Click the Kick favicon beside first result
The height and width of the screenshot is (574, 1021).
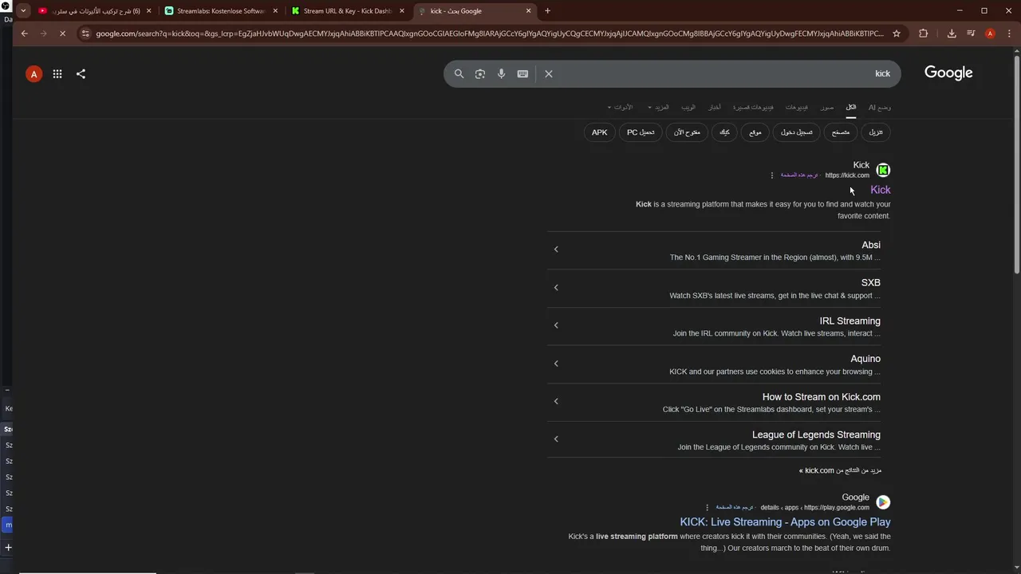click(883, 170)
